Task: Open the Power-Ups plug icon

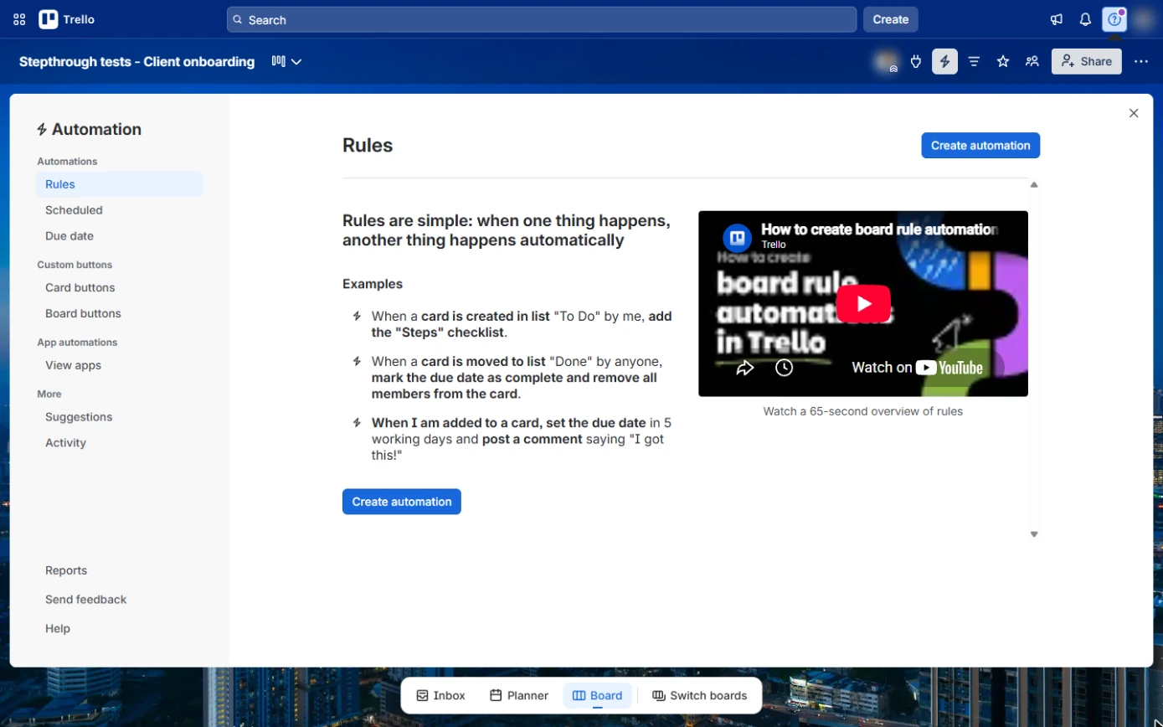Action: (x=916, y=61)
